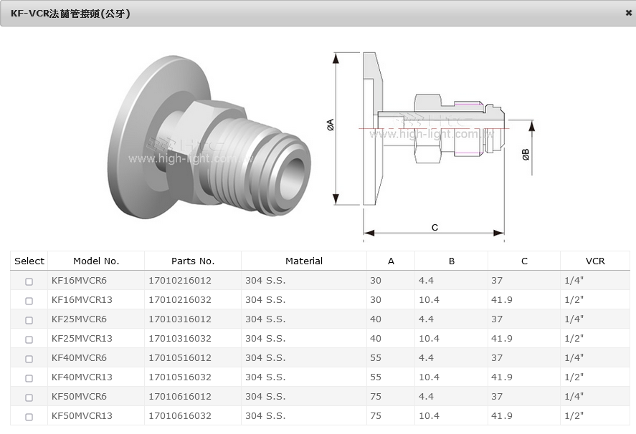Click part number 17010216012

tap(180, 281)
